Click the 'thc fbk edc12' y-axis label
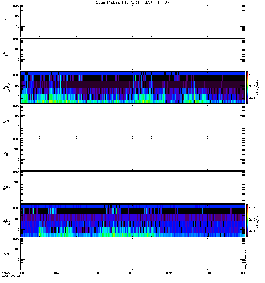This screenshot has height=283, width=265. tap(7, 220)
